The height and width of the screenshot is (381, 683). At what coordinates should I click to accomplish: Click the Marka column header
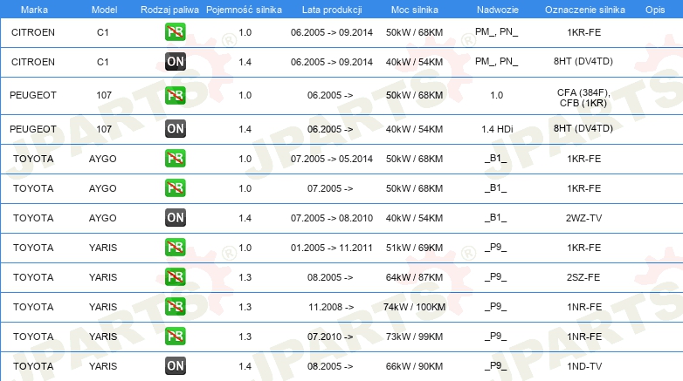pyautogui.click(x=34, y=10)
